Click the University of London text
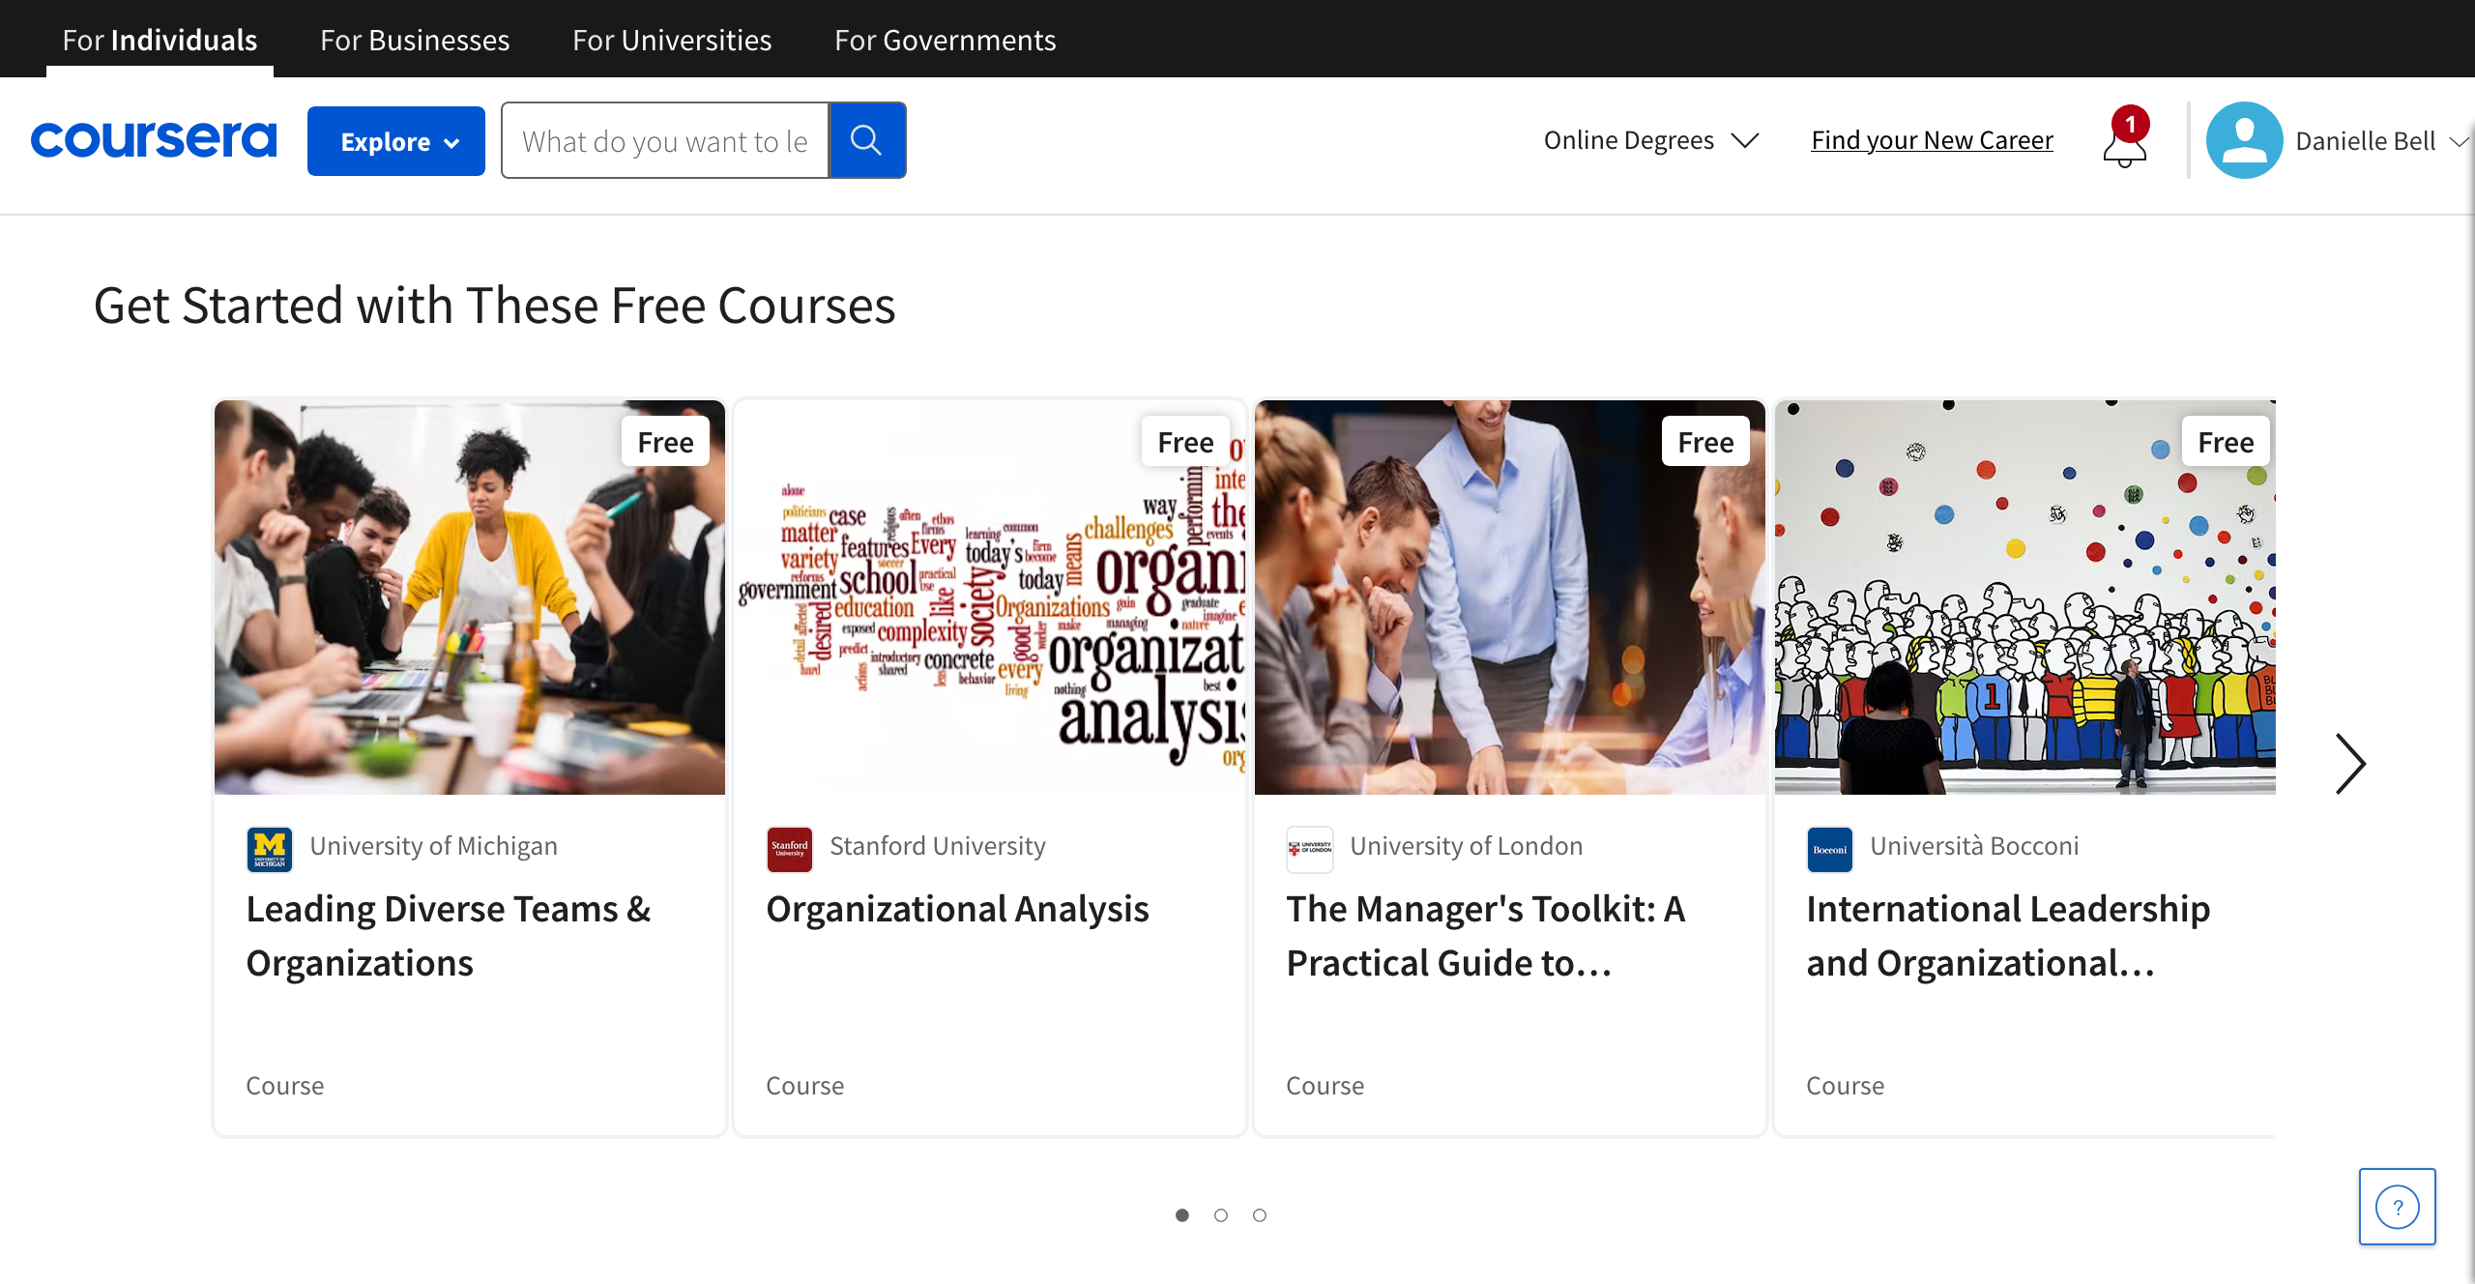This screenshot has height=1284, width=2475. point(1467,846)
